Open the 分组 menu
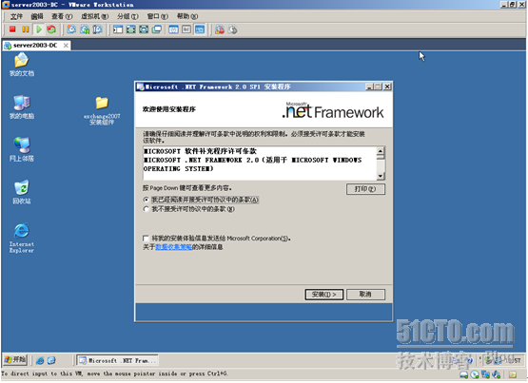The height and width of the screenshot is (383, 528). pos(127,16)
